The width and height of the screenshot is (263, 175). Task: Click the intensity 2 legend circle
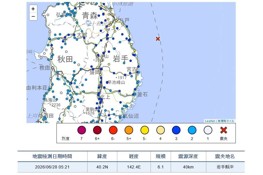coord(192,130)
